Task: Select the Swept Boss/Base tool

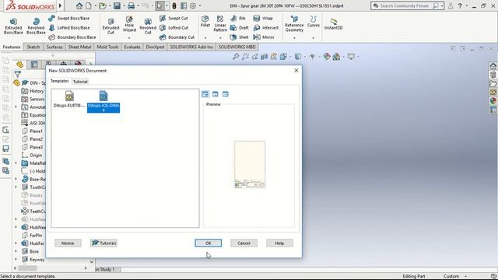Action: coord(69,19)
